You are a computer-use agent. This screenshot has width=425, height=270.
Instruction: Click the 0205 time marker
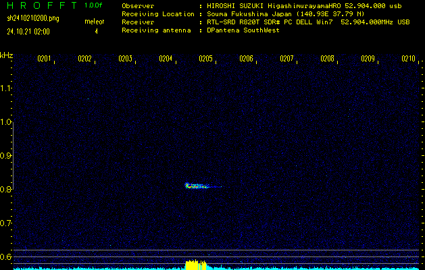point(206,59)
